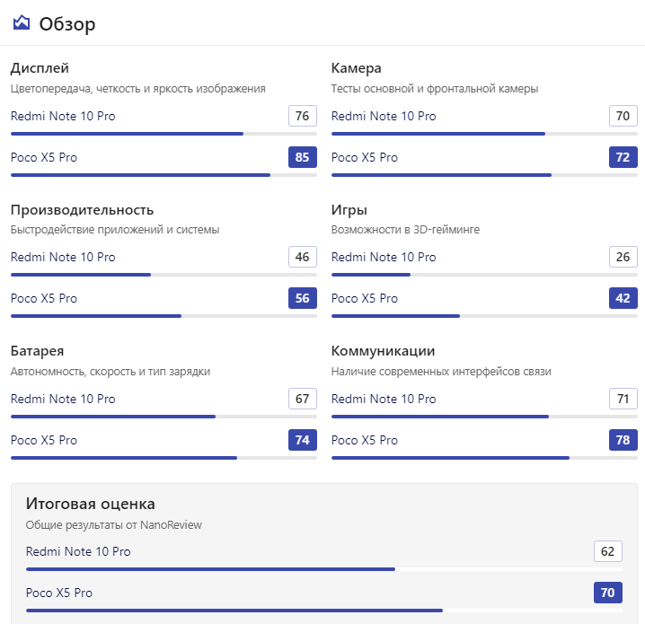Click Redmi Note 10 Pro communications progress bar
This screenshot has height=624, width=645.
484,417
